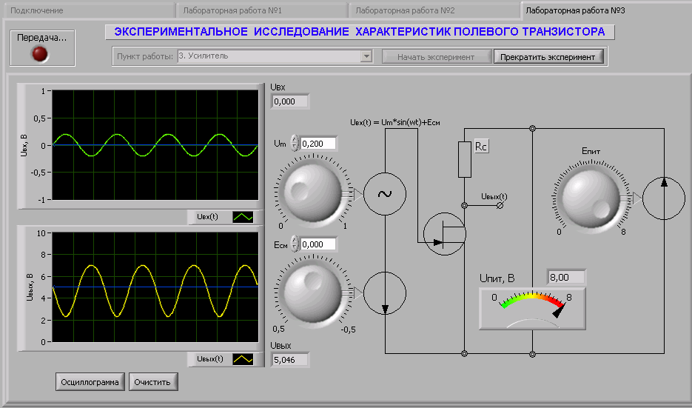Click the red Передача indicator LED
Viewport: 692px width, 408px height.
[41, 54]
